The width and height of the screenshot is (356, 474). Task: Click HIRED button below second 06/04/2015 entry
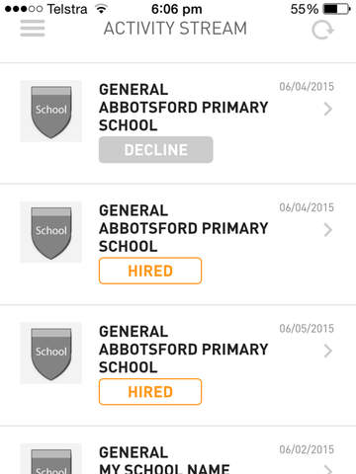click(x=150, y=271)
